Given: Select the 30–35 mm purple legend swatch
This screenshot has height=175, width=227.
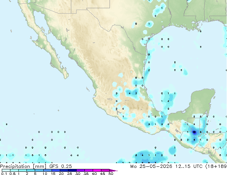Looking at the screenshot, I should pos(80,170).
